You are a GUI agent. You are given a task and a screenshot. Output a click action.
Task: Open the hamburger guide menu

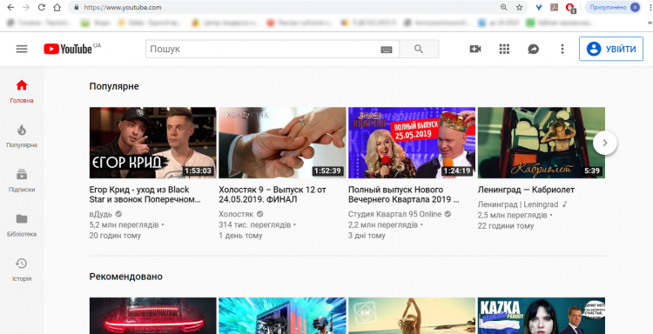[22, 49]
